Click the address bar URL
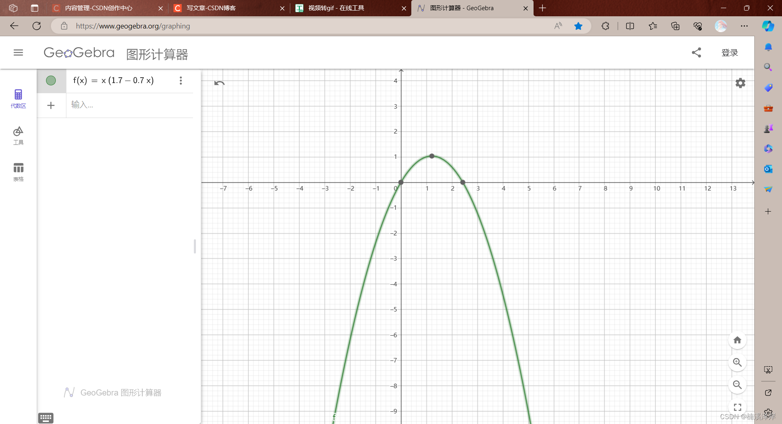This screenshot has width=782, height=424. point(133,26)
